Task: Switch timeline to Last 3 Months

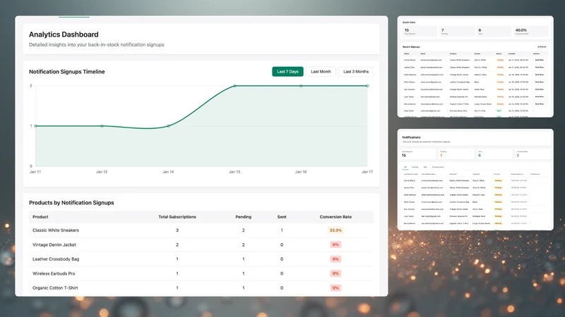Action: (x=356, y=72)
